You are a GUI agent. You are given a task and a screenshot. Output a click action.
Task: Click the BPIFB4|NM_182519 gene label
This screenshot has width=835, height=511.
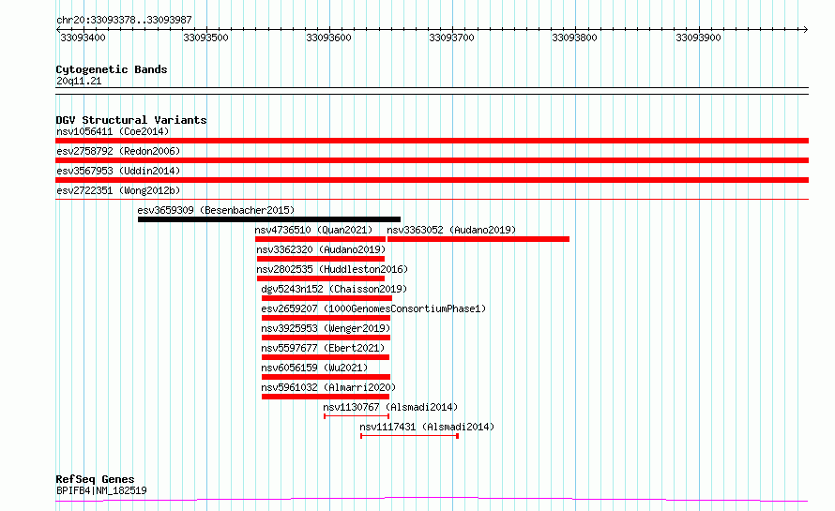[101, 490]
